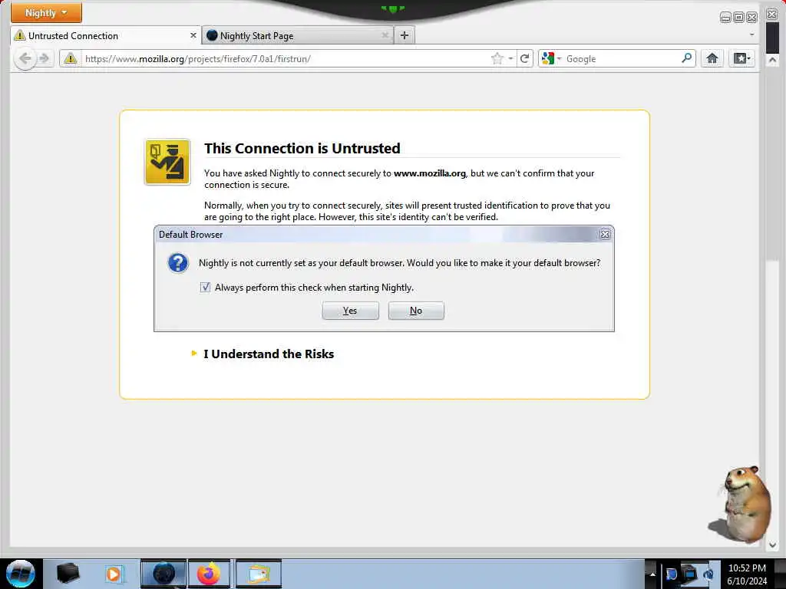Focus the mozilla.org URL address field

point(286,58)
